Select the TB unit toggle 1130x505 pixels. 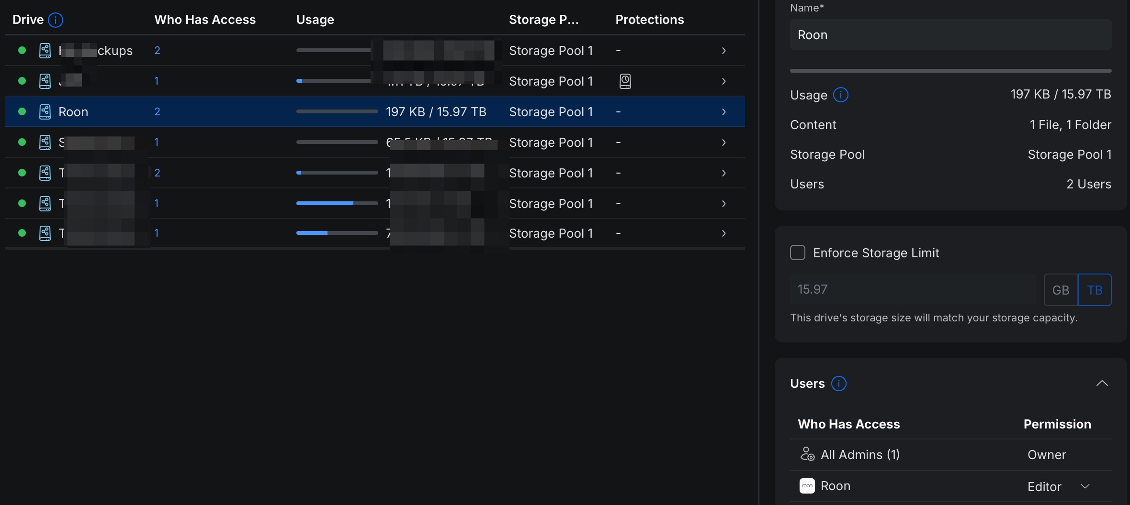(x=1095, y=290)
